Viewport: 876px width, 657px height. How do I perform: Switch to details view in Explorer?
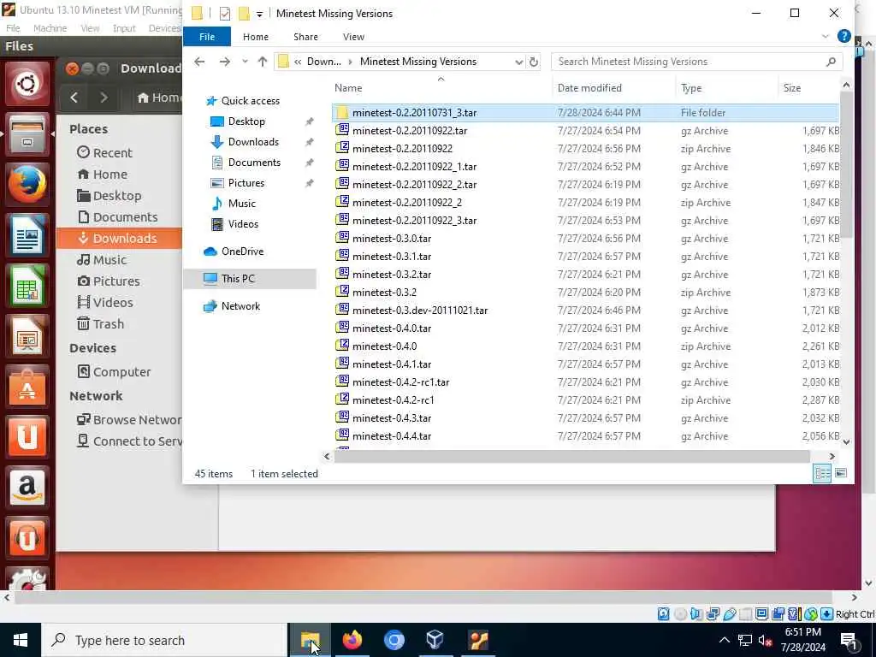pos(822,473)
